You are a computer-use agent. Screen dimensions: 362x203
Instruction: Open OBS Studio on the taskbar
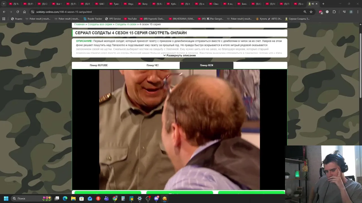tap(148, 198)
